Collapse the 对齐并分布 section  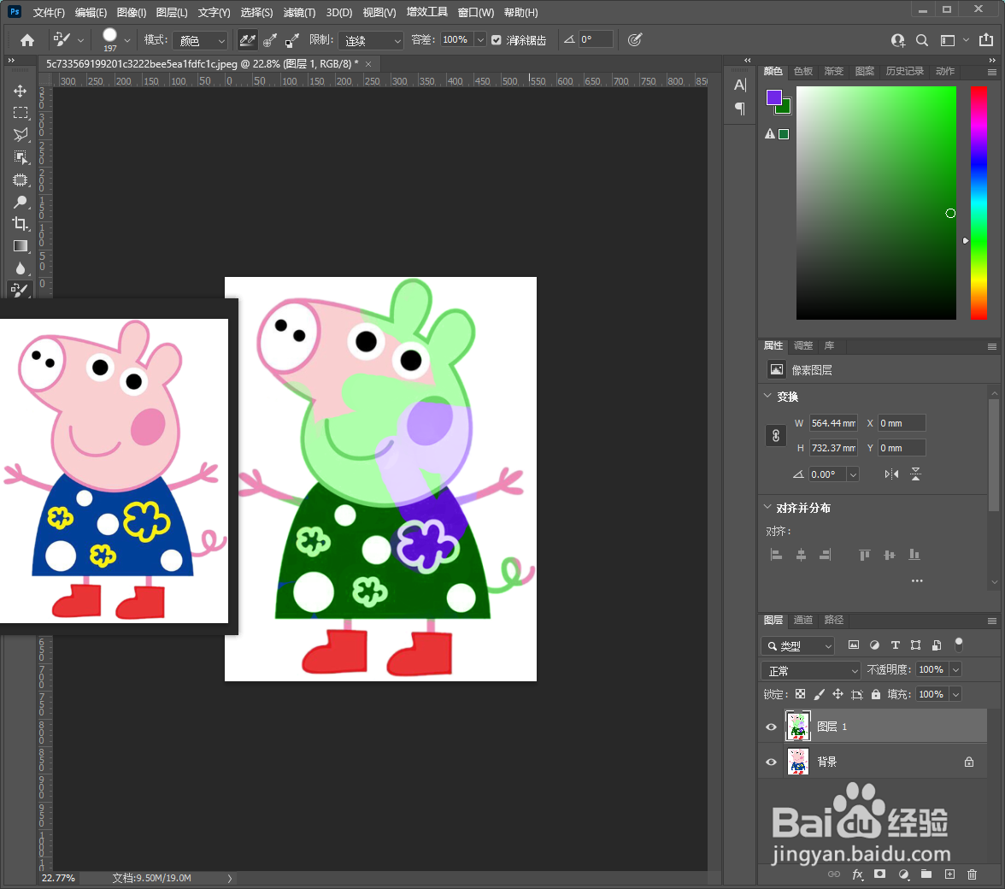tap(767, 507)
